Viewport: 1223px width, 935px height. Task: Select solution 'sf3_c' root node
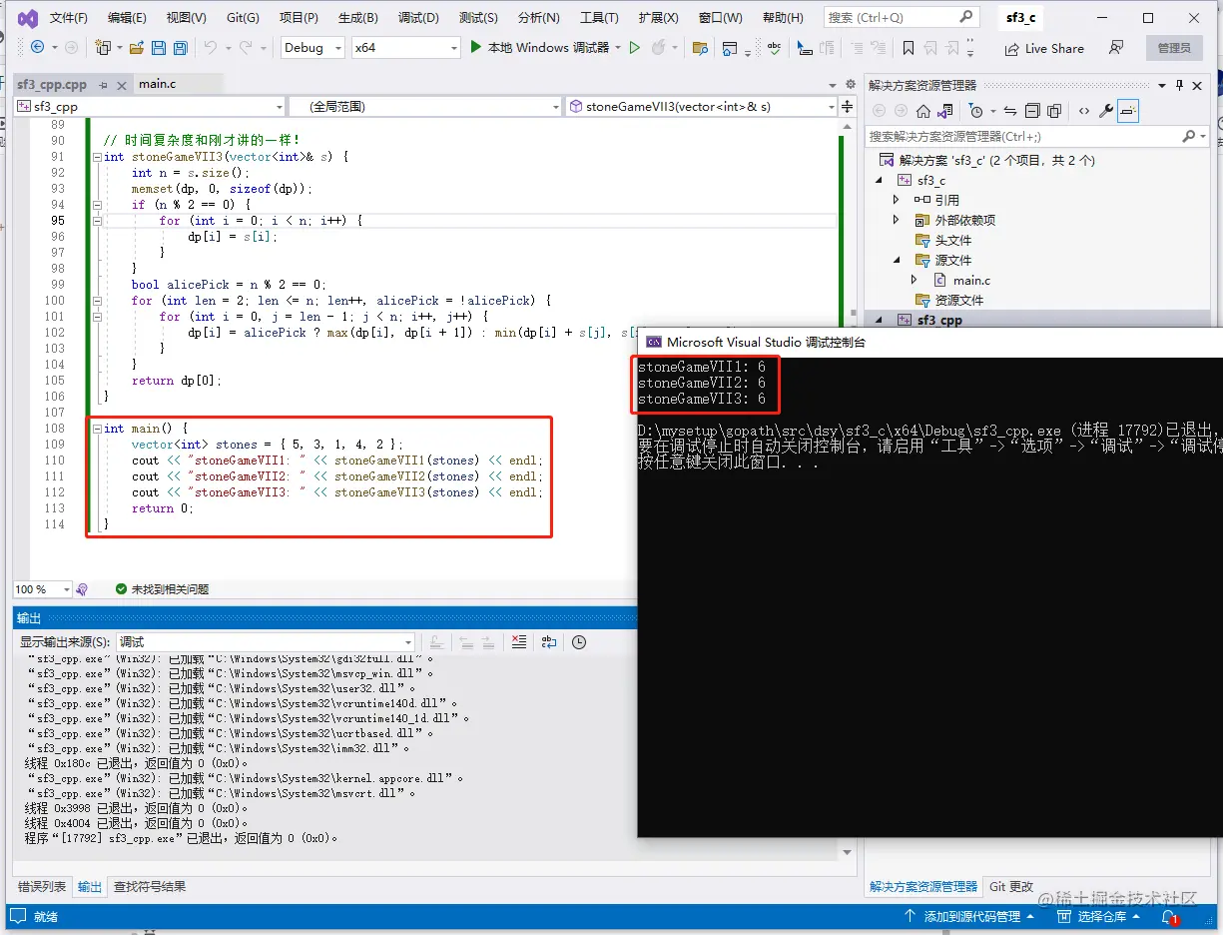(x=986, y=160)
